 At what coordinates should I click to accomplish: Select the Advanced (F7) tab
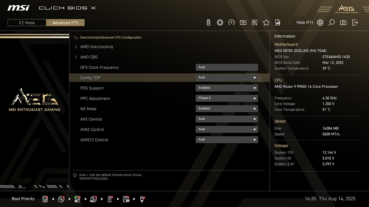65,23
